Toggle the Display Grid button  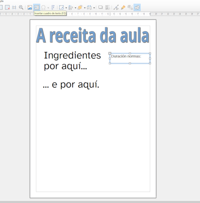click(x=1, y=7)
